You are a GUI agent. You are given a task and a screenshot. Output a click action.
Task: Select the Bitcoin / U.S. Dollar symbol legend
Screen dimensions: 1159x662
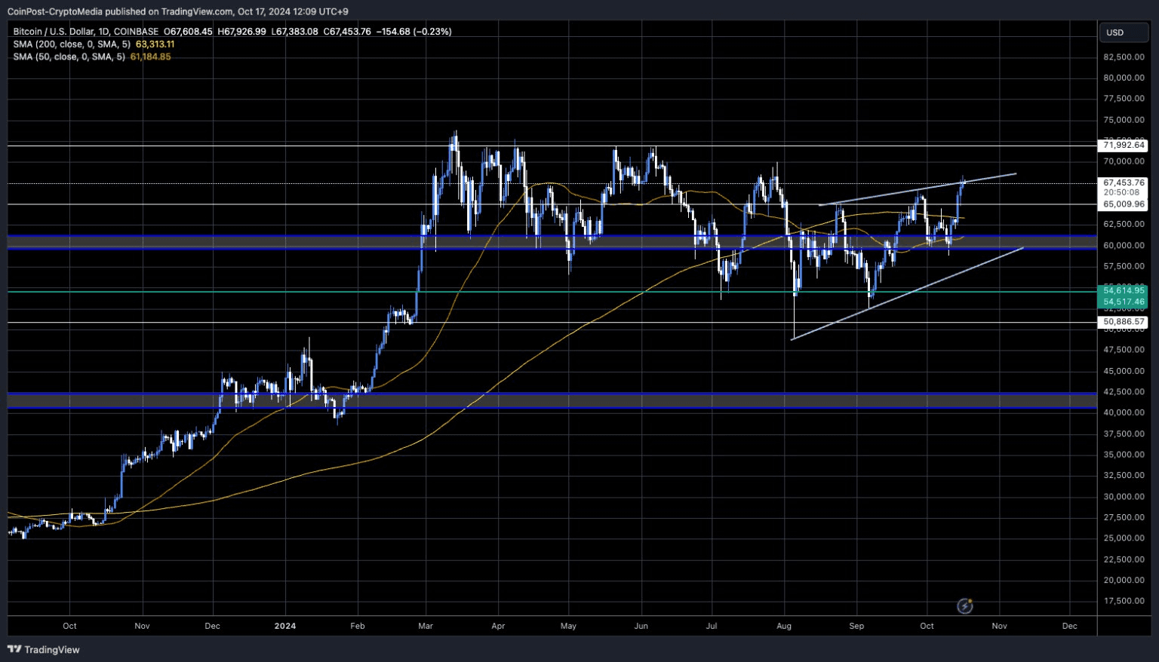pos(86,32)
